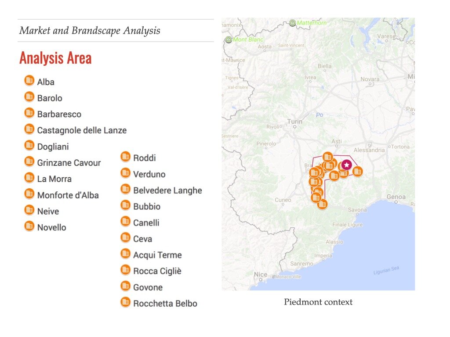450x337 pixels.
Task: Select the Ligurian Sea label on map
Action: pyautogui.click(x=386, y=270)
